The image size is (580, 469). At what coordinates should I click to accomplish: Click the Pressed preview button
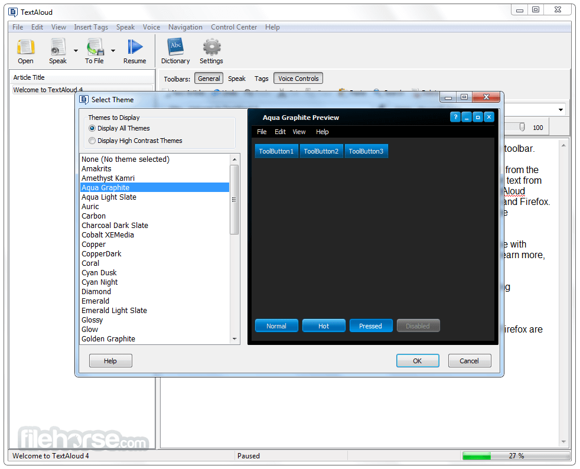point(371,326)
